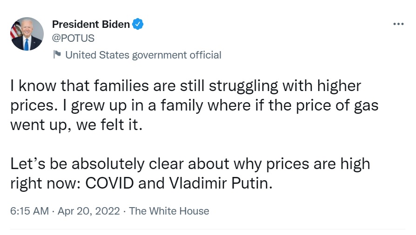Click the United States government official label
This screenshot has height=235, width=416.
[x=143, y=55]
